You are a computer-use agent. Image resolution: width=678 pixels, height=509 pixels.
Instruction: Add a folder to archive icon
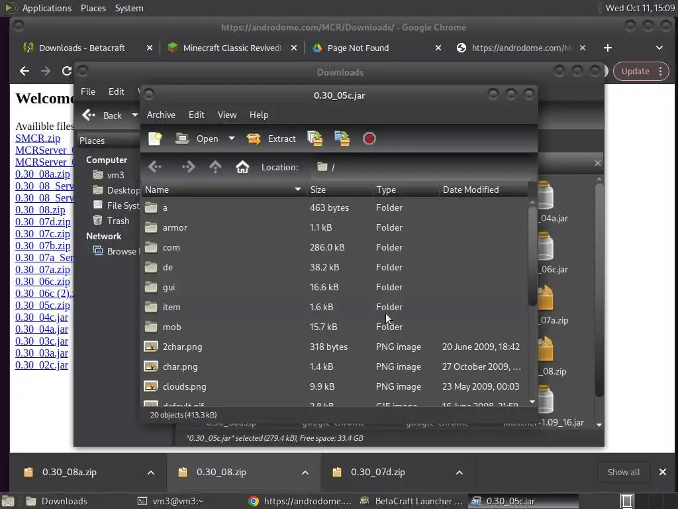point(342,139)
